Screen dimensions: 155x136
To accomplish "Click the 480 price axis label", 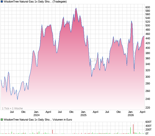I will coord(148,30).
